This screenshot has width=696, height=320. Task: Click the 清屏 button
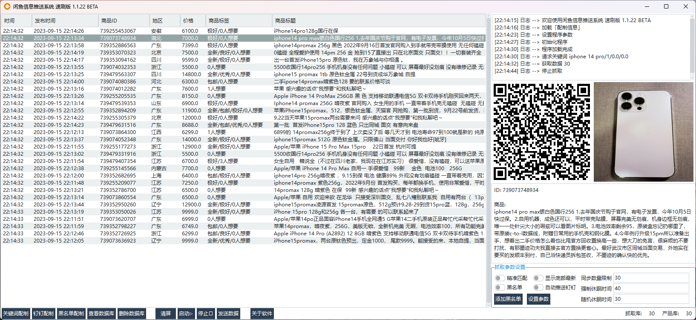point(166,314)
